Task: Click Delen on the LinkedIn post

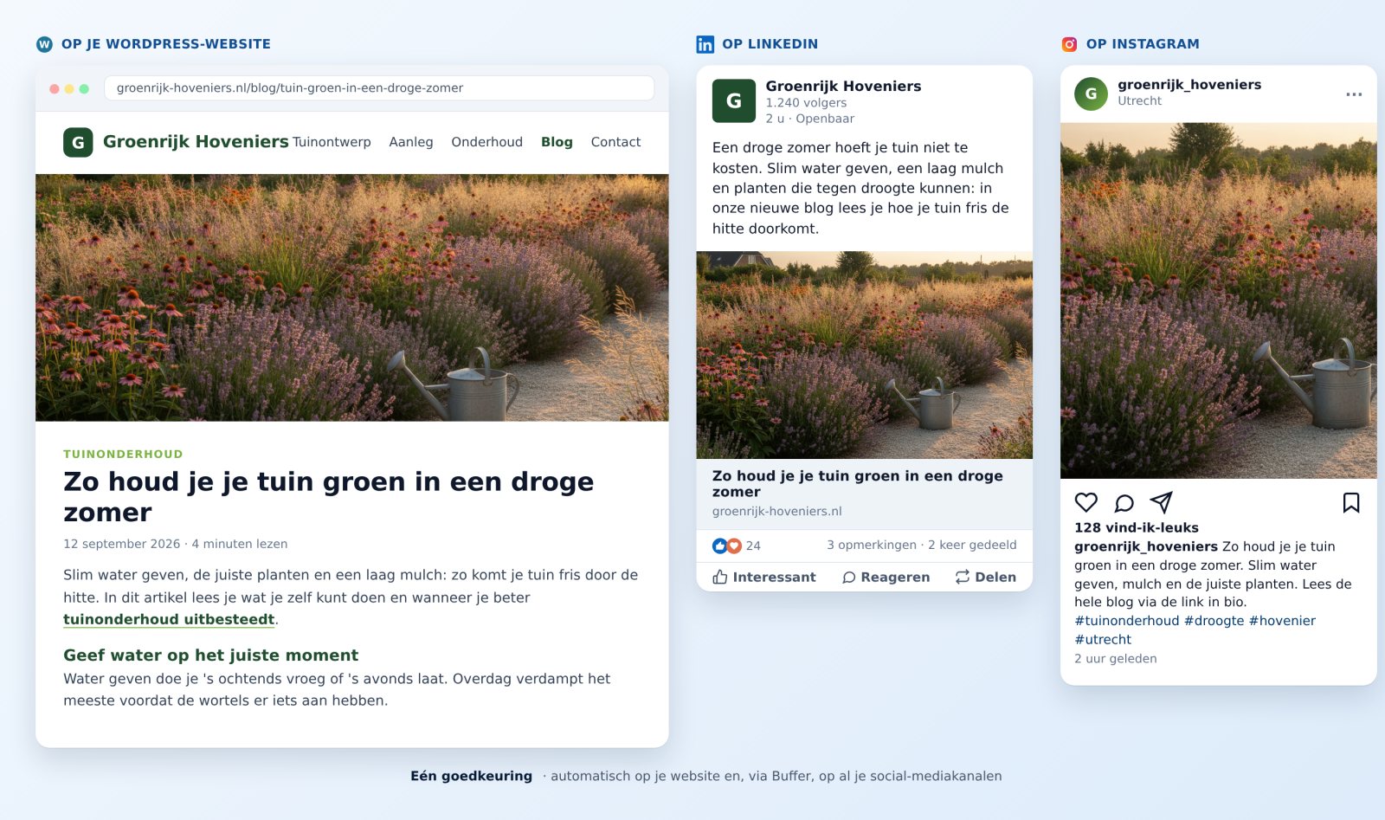Action: coord(986,577)
